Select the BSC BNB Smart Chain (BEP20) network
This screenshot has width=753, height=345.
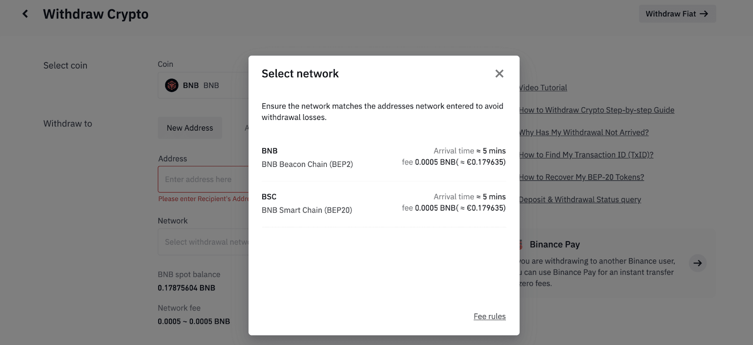pos(383,203)
